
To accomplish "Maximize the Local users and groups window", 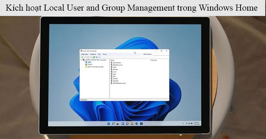I will coord(161,51).
